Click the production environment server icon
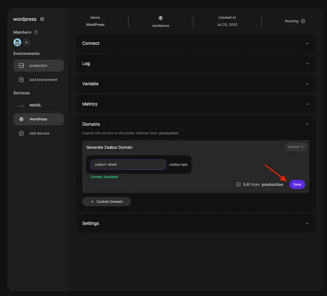The image size is (327, 296). [21, 66]
